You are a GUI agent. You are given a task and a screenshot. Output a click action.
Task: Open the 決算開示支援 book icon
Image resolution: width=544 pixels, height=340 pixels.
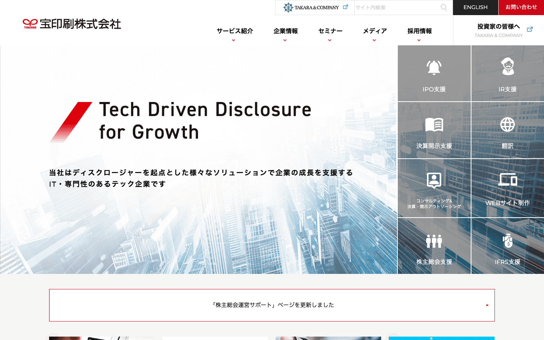pos(434,124)
